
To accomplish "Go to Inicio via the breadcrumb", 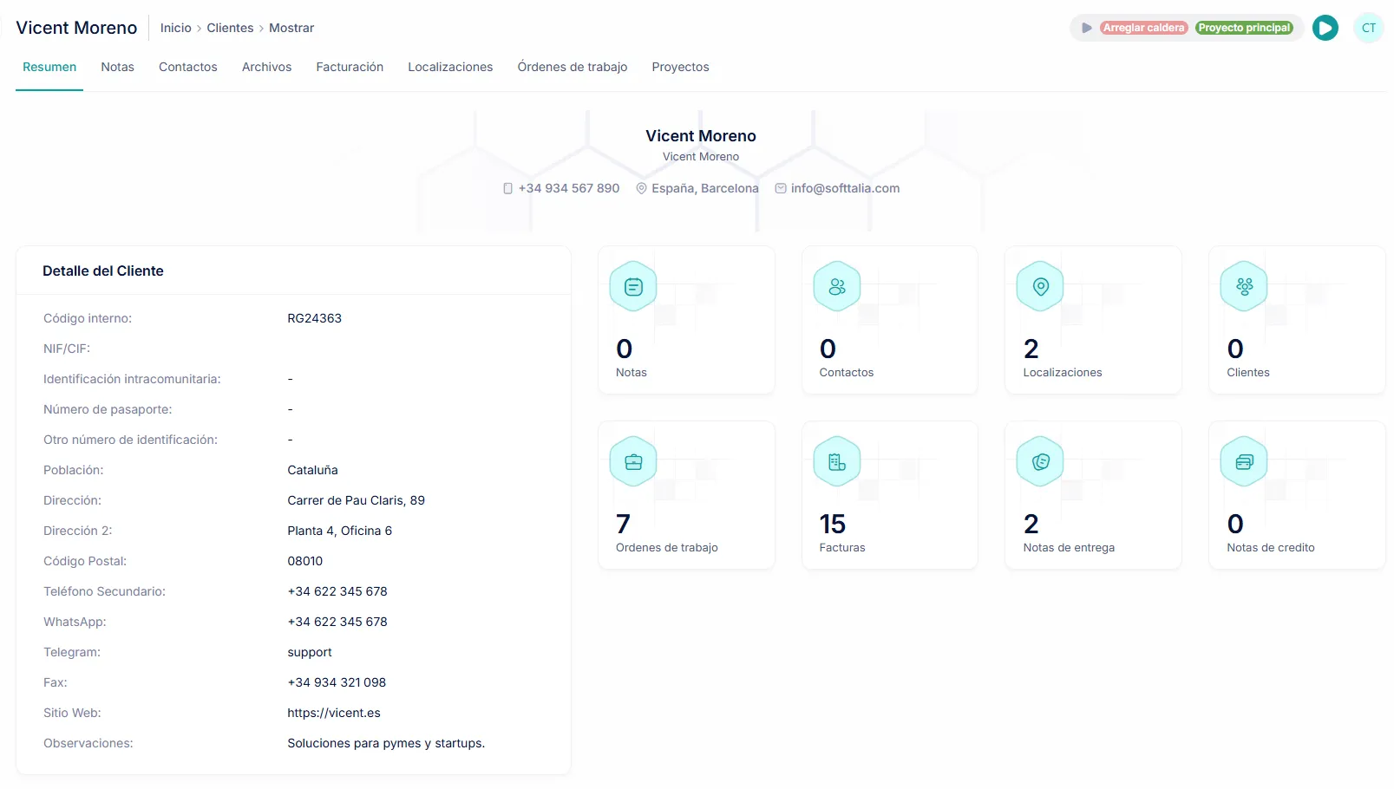I will click(175, 28).
